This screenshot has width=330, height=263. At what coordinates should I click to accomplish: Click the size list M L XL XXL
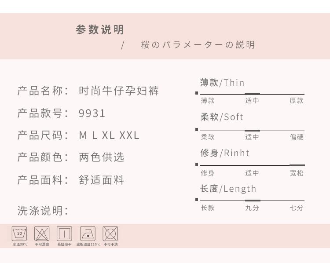click(x=109, y=135)
